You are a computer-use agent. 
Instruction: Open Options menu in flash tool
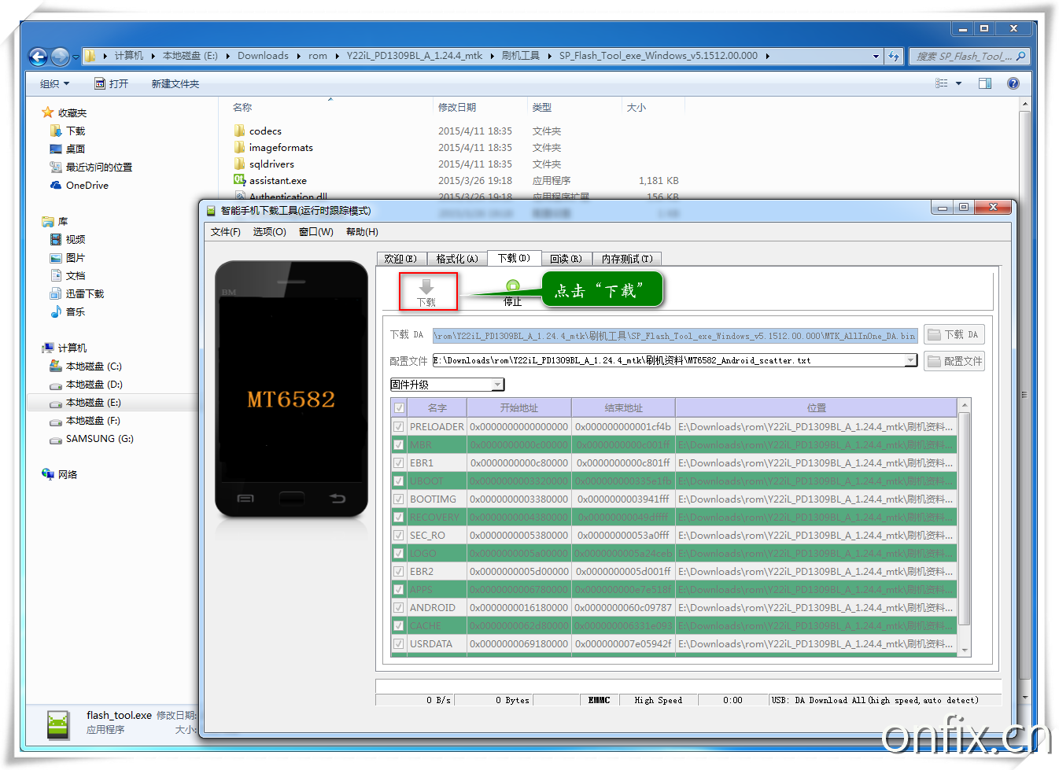pos(270,232)
